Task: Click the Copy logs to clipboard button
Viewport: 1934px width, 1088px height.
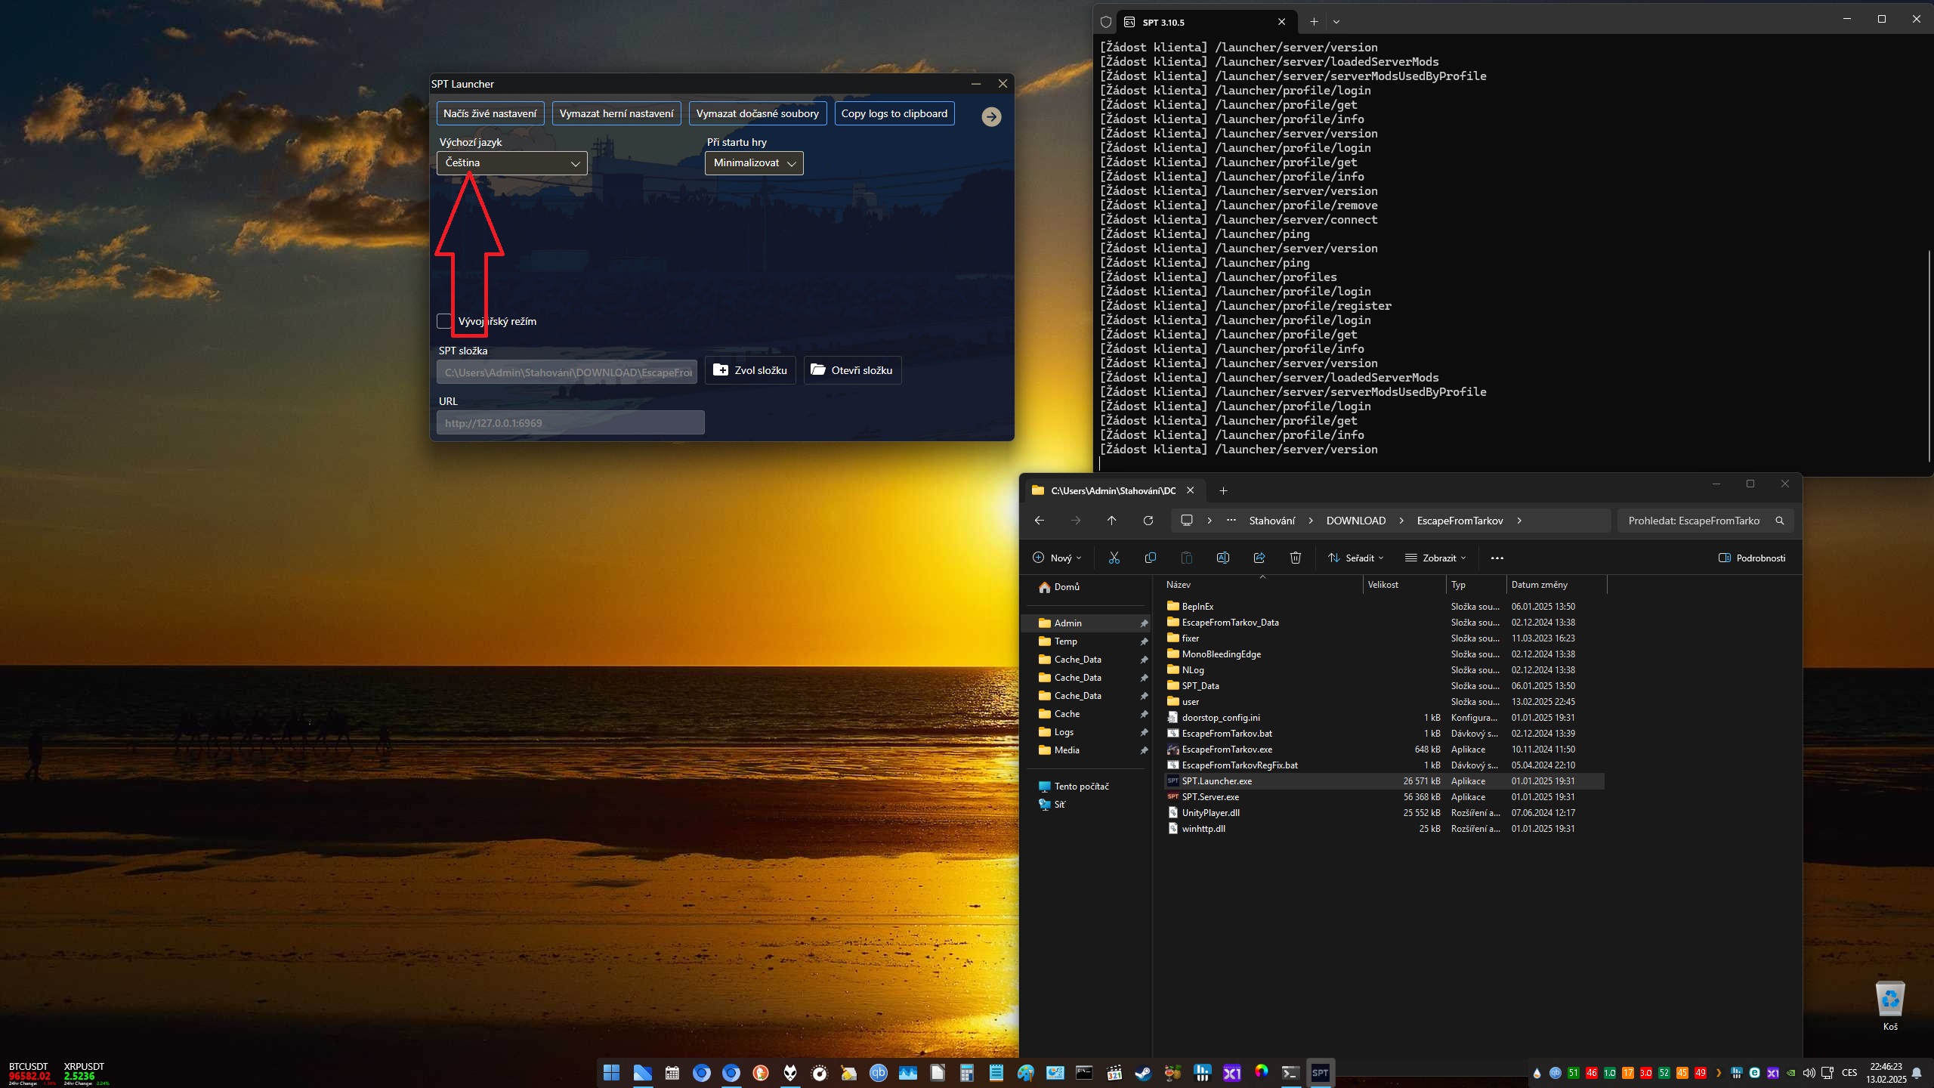Action: click(x=894, y=113)
